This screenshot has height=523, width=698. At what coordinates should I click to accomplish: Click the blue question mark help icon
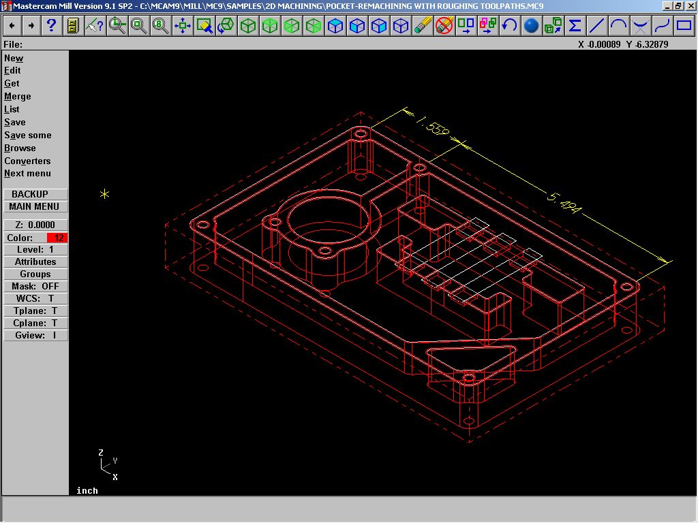(x=52, y=26)
